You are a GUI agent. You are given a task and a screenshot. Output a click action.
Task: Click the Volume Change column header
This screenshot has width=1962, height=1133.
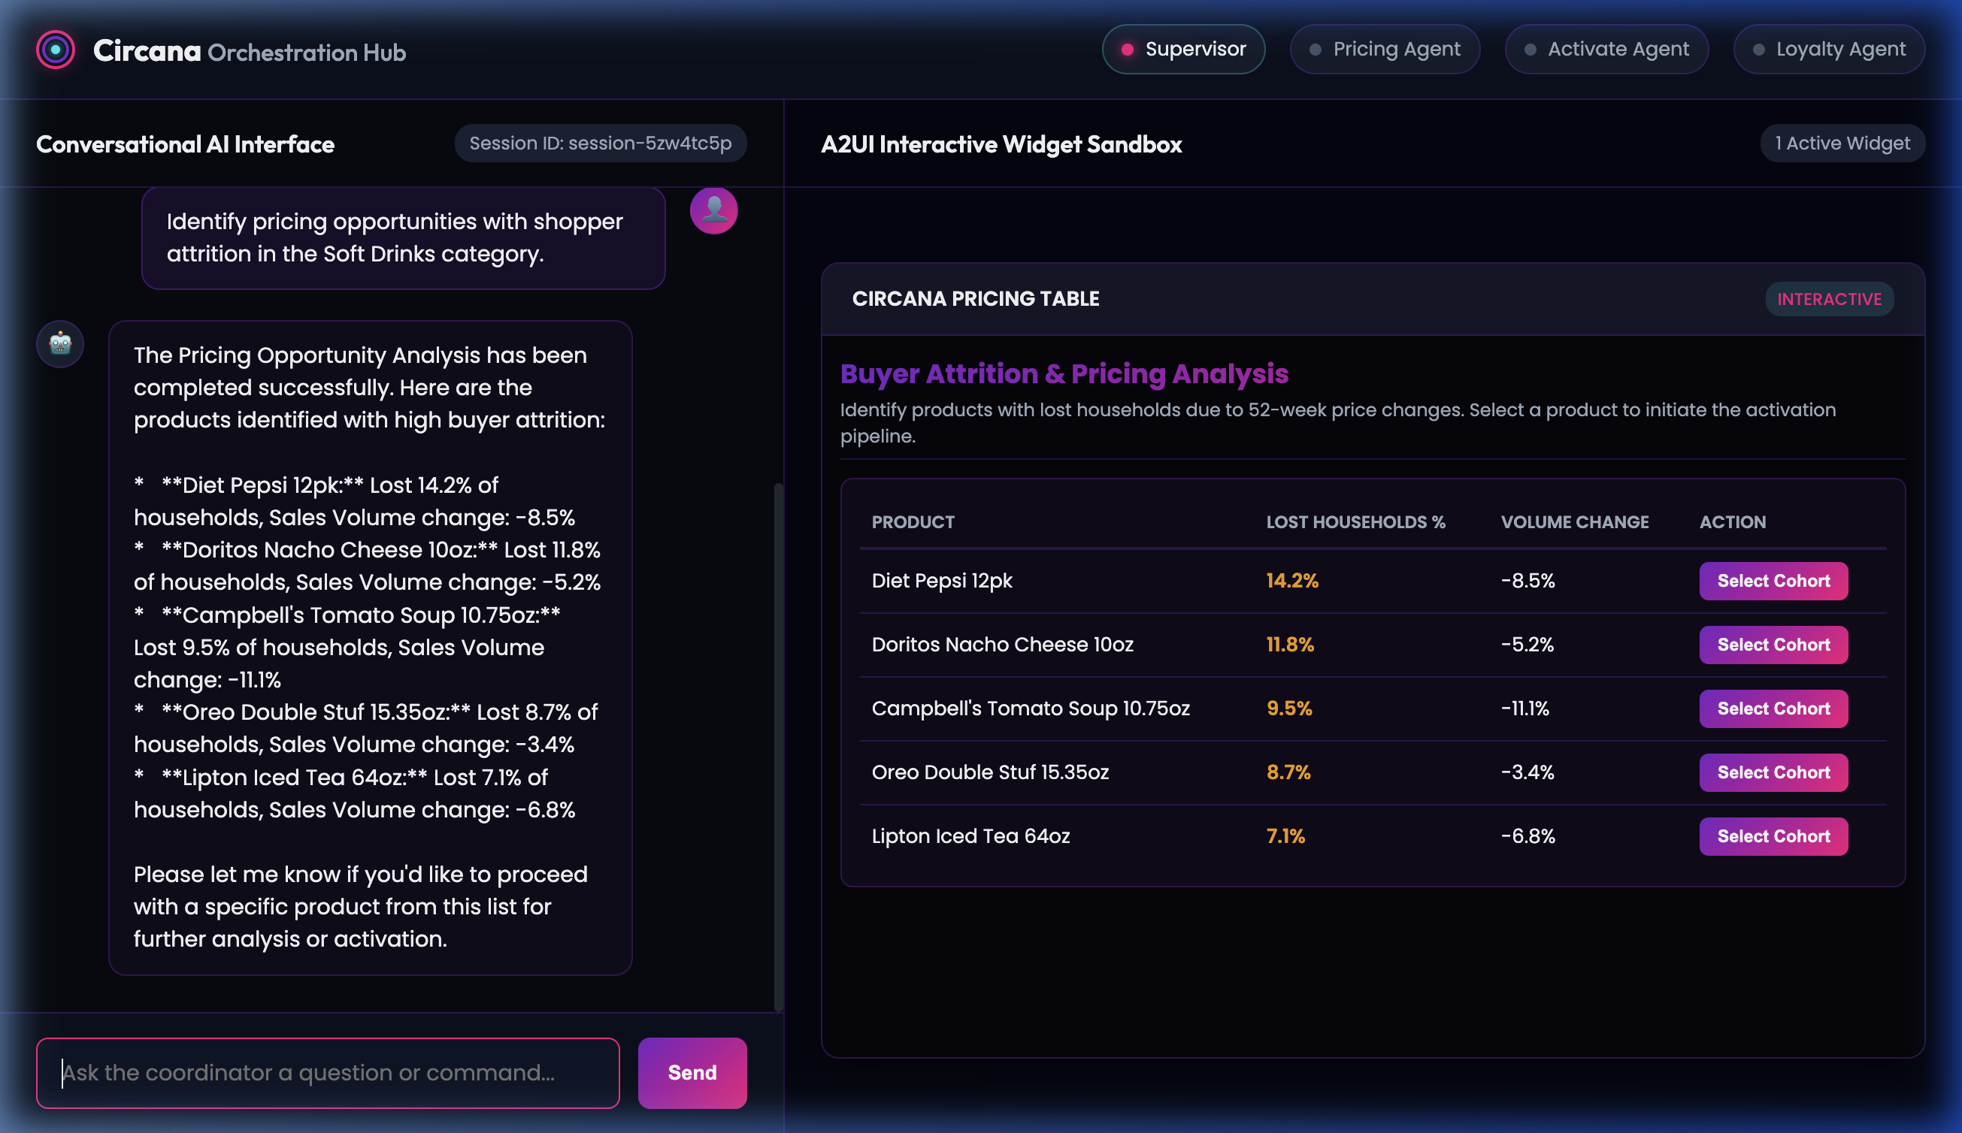tap(1574, 522)
